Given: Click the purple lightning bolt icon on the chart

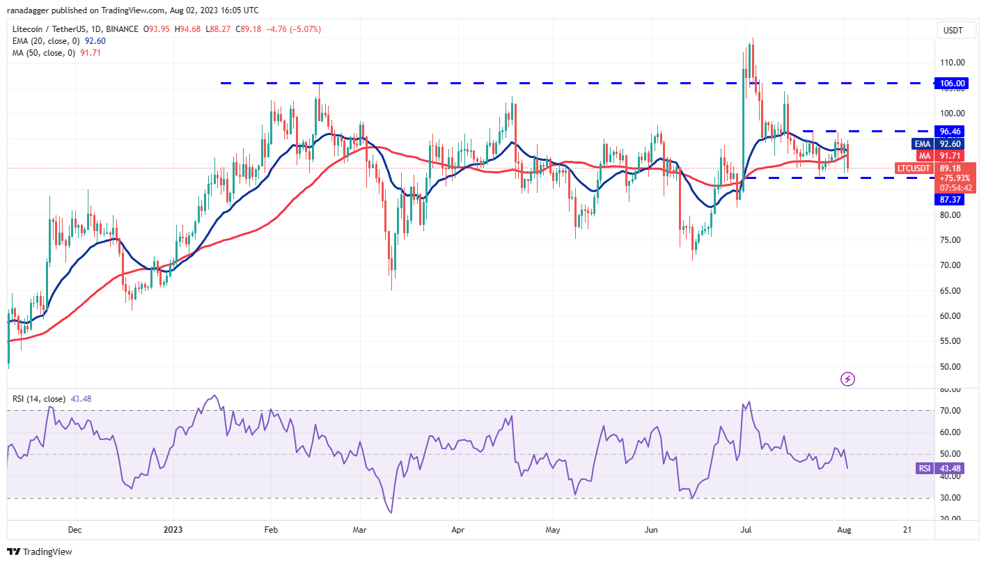Looking at the screenshot, I should (x=847, y=378).
